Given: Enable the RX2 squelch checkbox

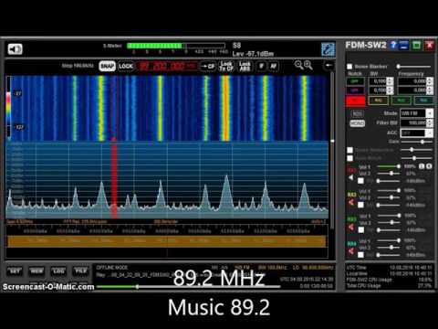Looking at the screenshot, I should (360, 205).
